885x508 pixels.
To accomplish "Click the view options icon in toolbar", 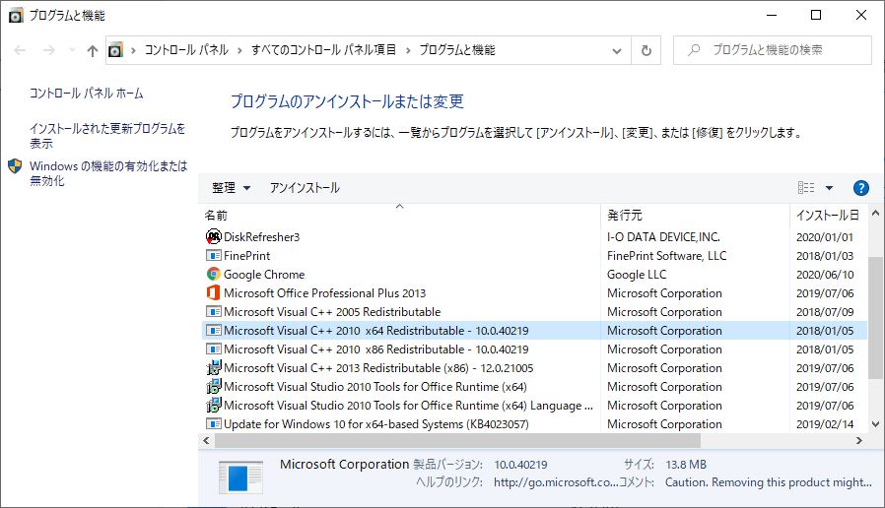I will coord(806,188).
